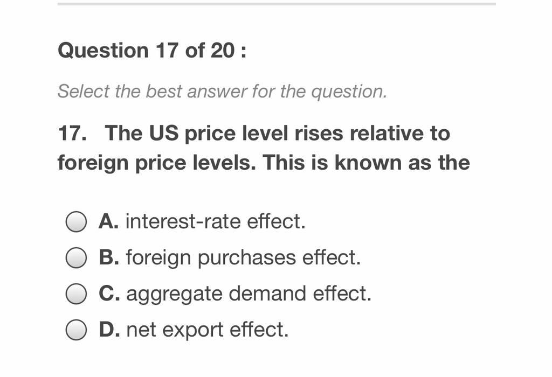Select the "net export effect." answer text
The height and width of the screenshot is (377, 552).
208,330
